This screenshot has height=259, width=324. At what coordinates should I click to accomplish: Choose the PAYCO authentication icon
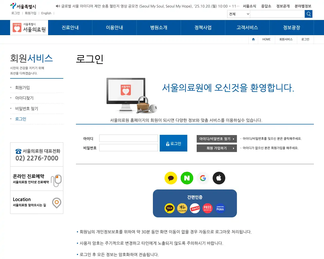195,208
